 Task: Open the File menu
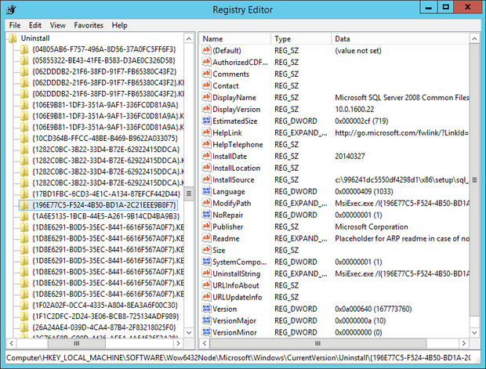click(15, 25)
